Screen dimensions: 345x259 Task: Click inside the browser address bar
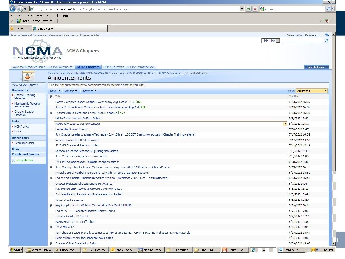(134, 9)
